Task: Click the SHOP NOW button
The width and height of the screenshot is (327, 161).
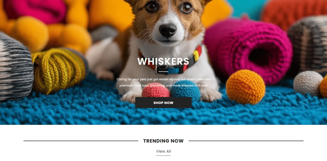Action: (x=163, y=103)
